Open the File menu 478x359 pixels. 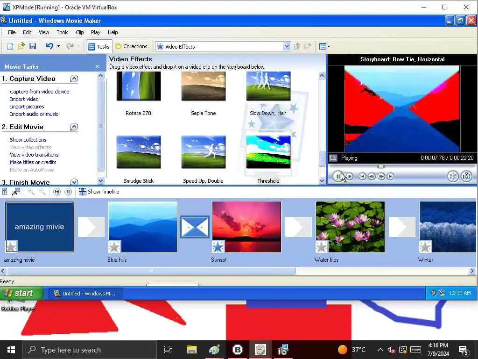click(x=12, y=32)
